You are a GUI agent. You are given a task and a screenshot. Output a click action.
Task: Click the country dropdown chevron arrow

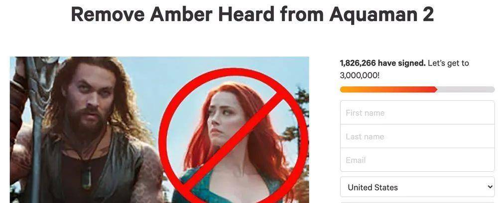coord(490,187)
